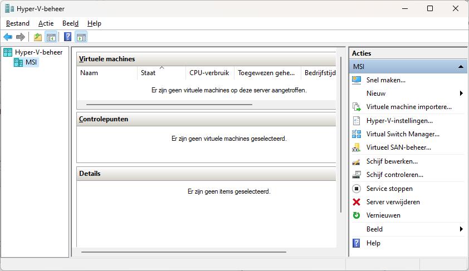This screenshot has width=469, height=271.
Task: Click the green Vernieuwen refresh action
Action: click(x=383, y=215)
